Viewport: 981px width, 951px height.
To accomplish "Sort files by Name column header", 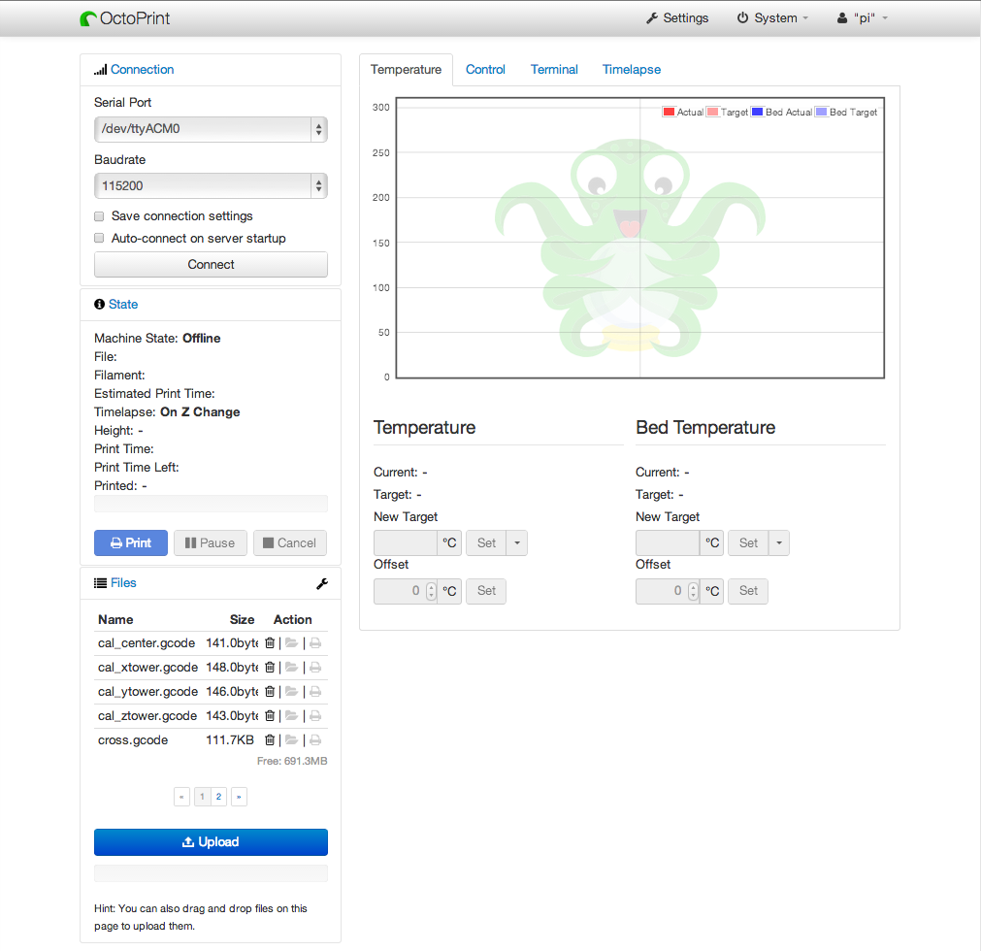I will 115,619.
